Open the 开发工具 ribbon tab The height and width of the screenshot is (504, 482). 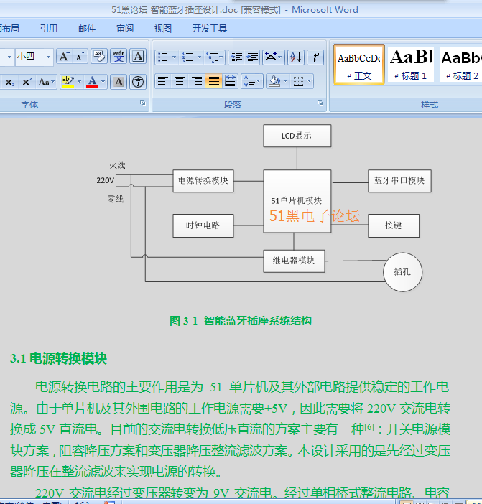209,28
